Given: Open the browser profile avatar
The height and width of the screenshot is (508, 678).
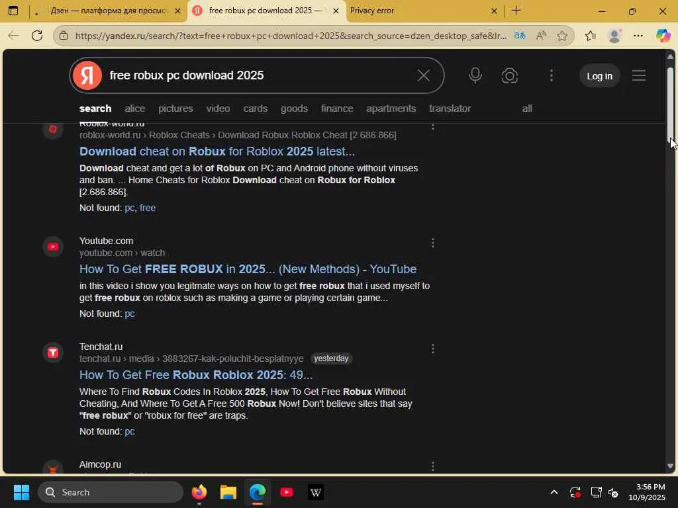Looking at the screenshot, I should [x=614, y=36].
